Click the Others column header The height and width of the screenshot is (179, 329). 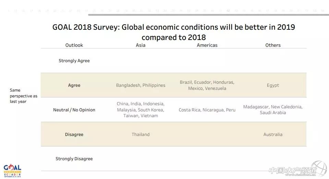click(273, 45)
